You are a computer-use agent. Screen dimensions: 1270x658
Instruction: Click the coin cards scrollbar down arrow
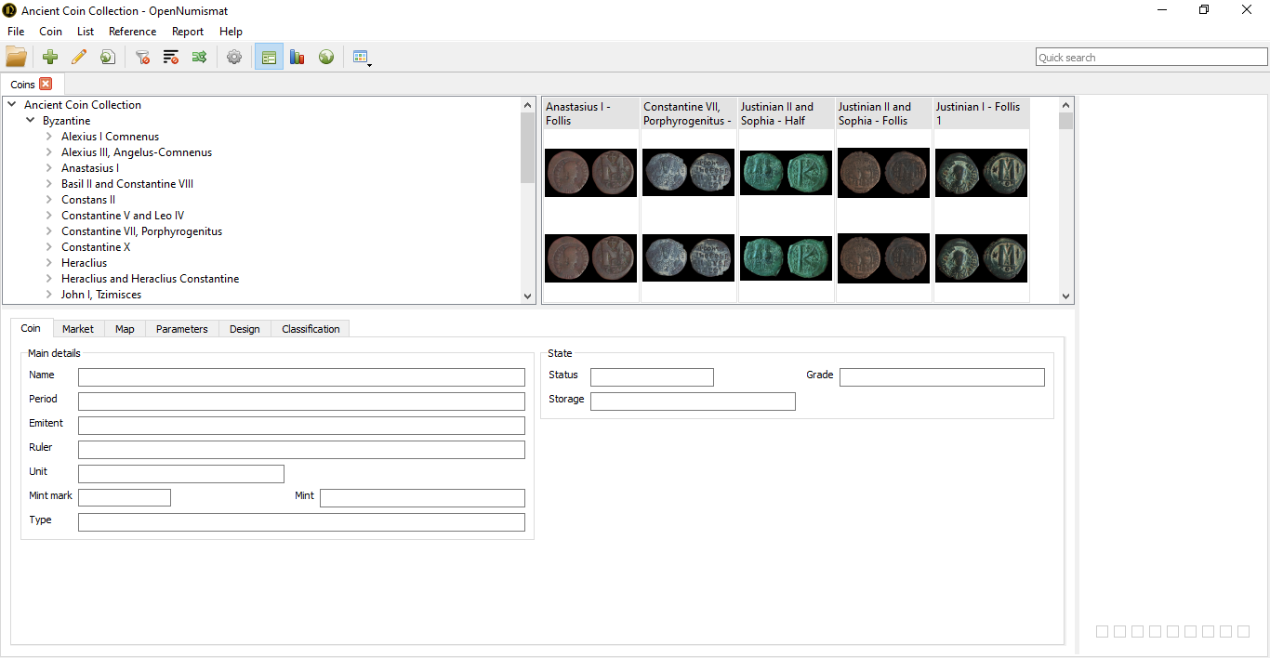coord(1066,296)
